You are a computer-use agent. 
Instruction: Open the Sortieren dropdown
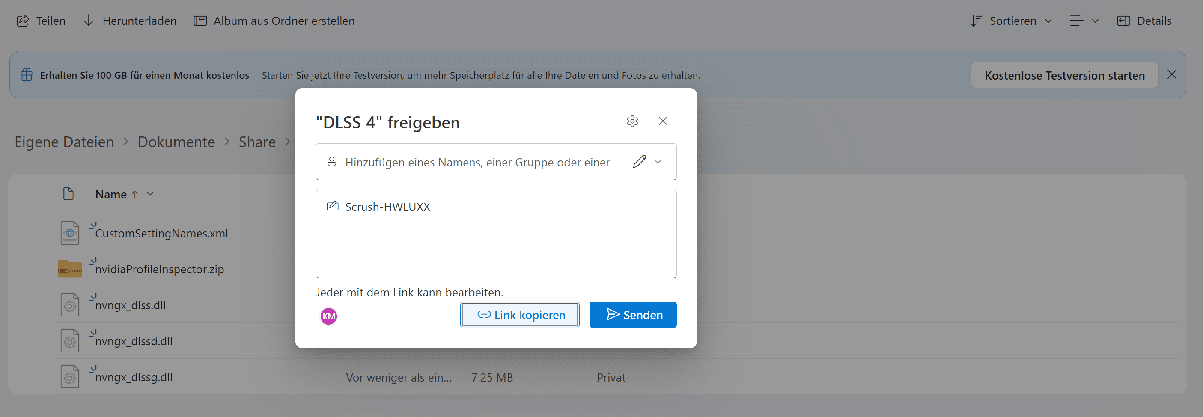[1011, 21]
